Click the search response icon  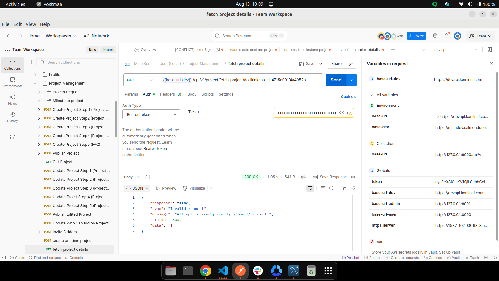click(x=332, y=188)
